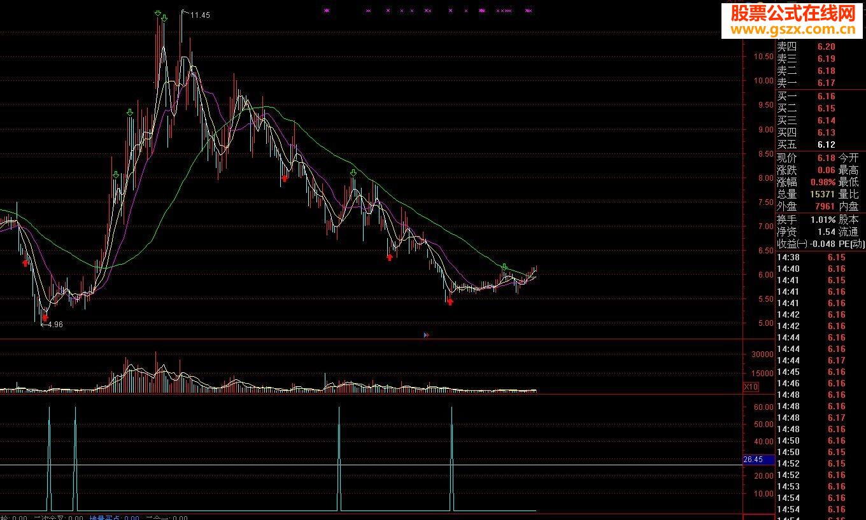
Task: Select the rightmost red up arrow signal
Action: point(450,302)
